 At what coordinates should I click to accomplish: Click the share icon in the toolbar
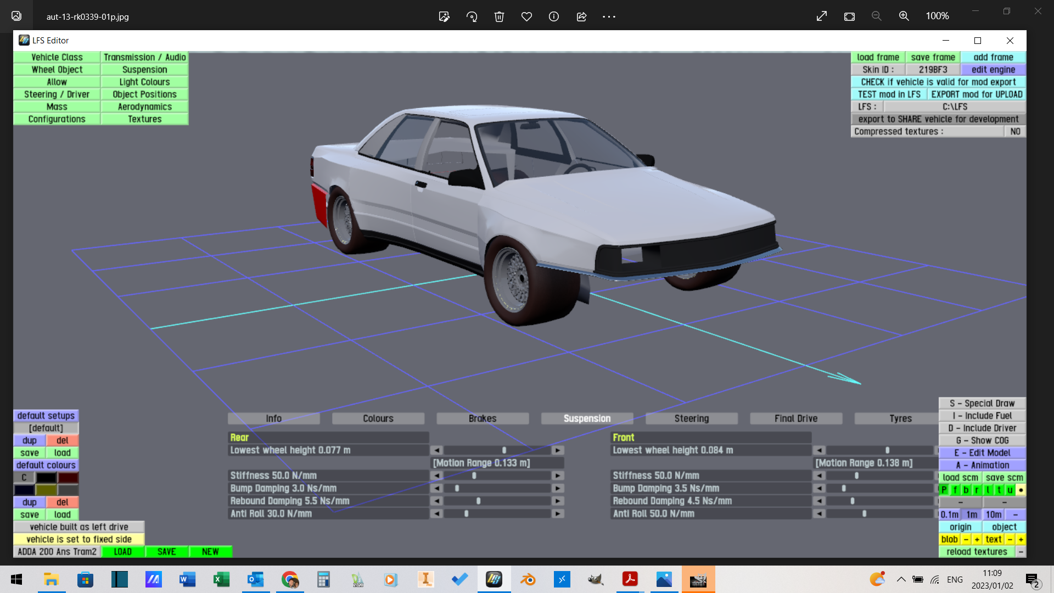[581, 16]
